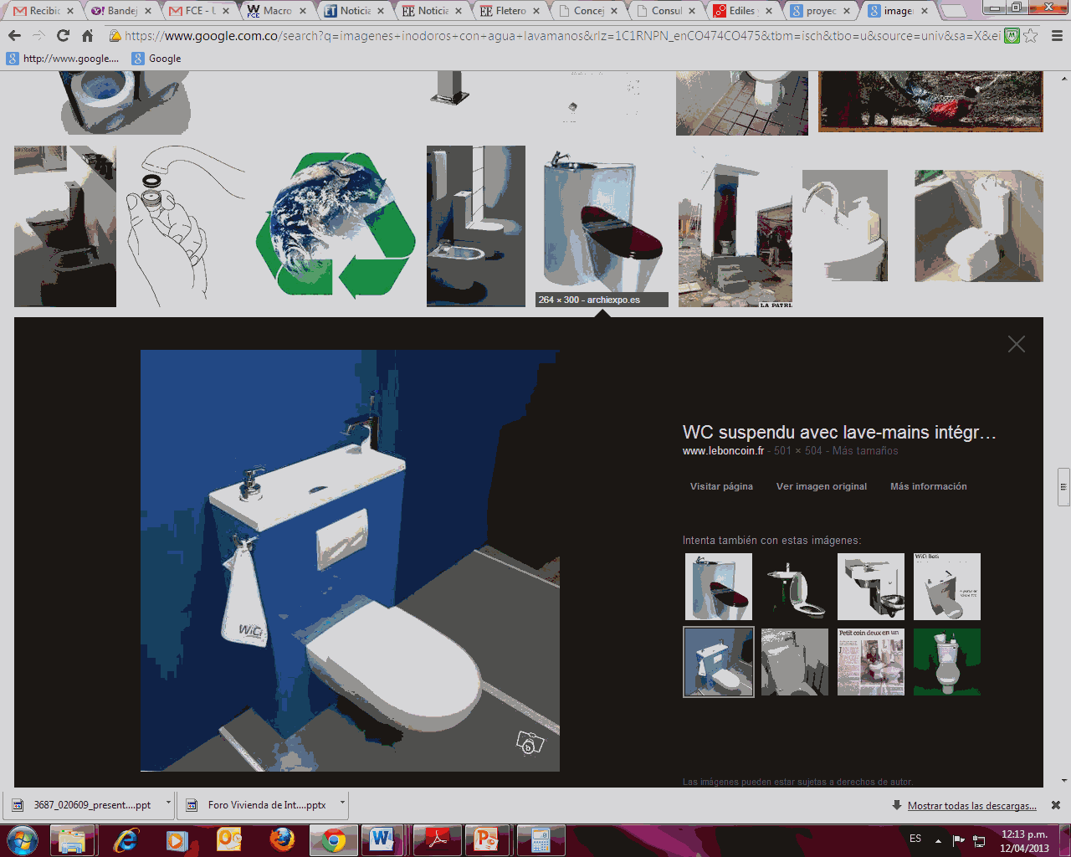
Task: Expand options for 3687_020609_present.ppt download
Action: pos(168,803)
